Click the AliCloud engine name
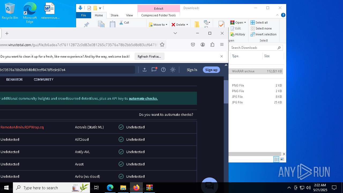 point(82,139)
